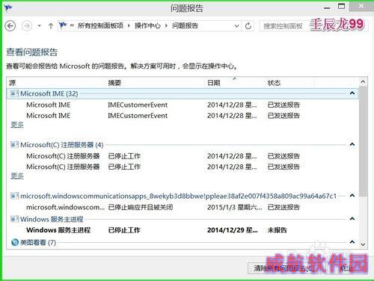374x281 pixels.
Task: Open the 所有控制面板项 breadcrumb
Action: (100, 25)
